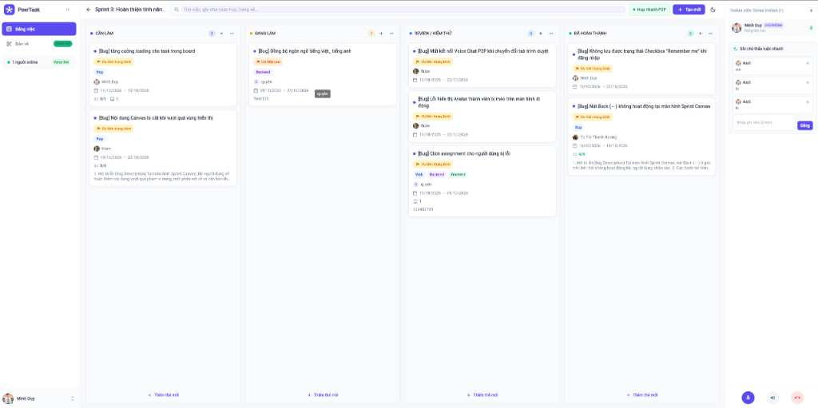Click Ưu tiên cao priority flag badge
The height and width of the screenshot is (408, 818).
click(268, 61)
